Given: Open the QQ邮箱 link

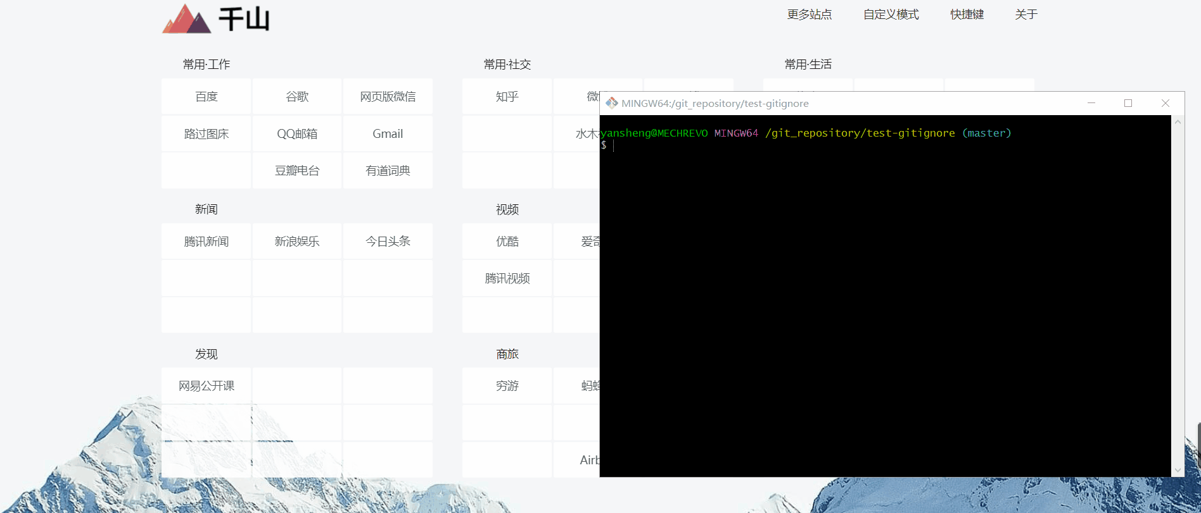Looking at the screenshot, I should [x=297, y=134].
